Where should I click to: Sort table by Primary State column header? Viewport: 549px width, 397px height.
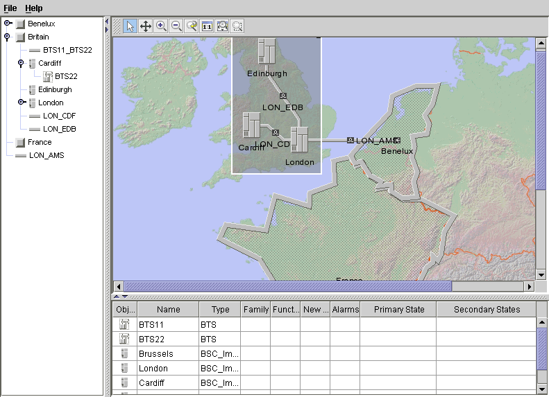(398, 310)
